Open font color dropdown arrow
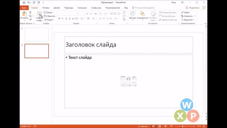This screenshot has height=128, width=227. [96, 18]
